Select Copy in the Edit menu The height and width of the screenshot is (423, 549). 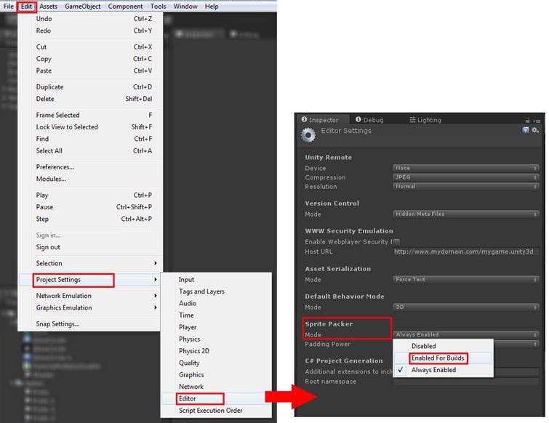tap(91, 59)
